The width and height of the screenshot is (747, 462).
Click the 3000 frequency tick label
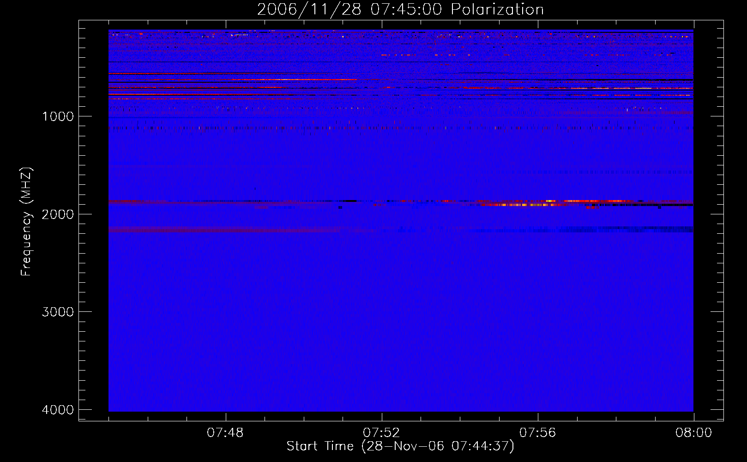click(x=58, y=312)
